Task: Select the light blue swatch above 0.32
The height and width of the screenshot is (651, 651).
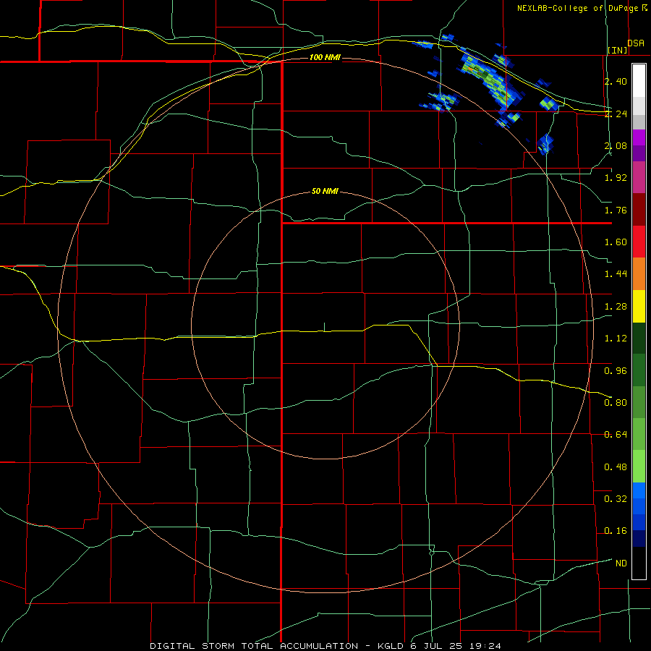Action: (639, 490)
